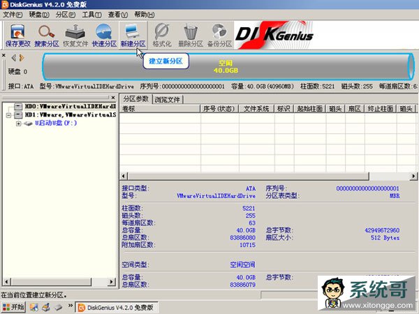419x314 pixels.
Task: Expand quick launch chevron in taskbar
Action: 71,306
